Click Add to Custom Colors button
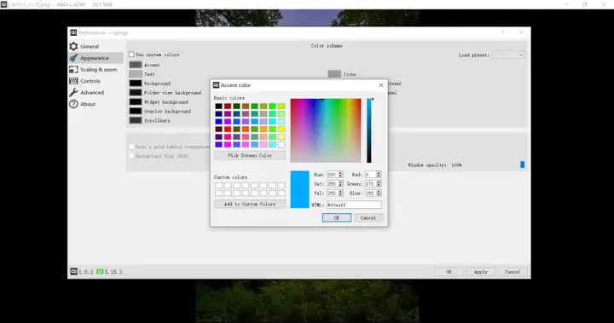The image size is (614, 323). click(250, 204)
